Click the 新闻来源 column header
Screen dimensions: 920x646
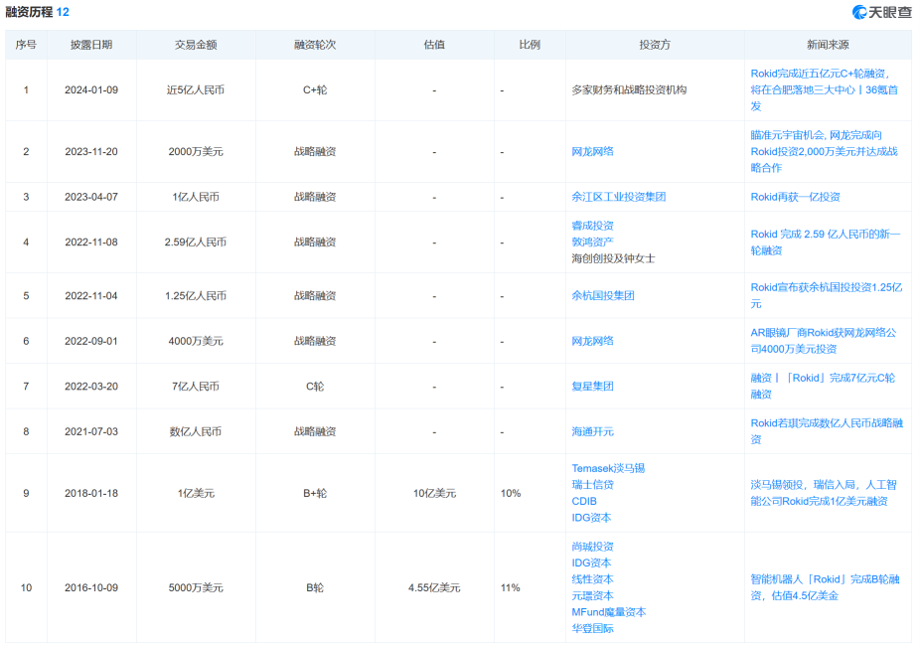click(828, 45)
